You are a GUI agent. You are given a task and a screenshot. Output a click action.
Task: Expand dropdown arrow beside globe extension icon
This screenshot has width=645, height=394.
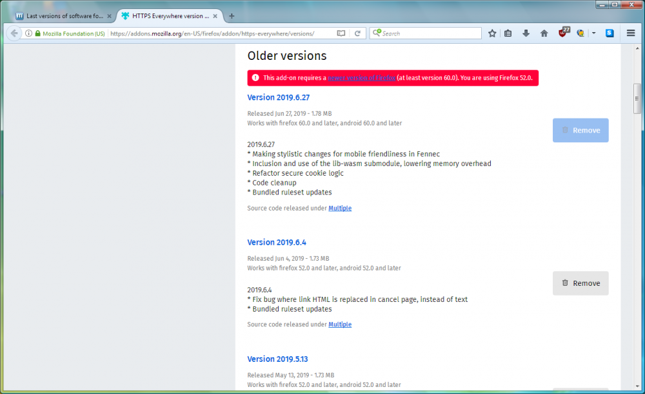[593, 33]
